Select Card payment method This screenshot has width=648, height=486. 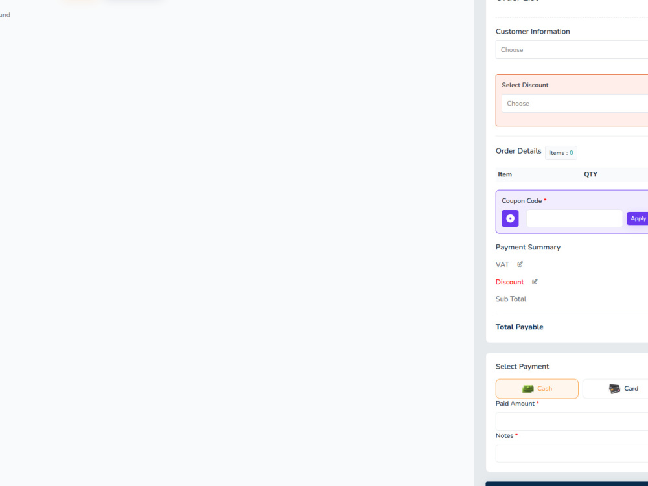(616, 388)
